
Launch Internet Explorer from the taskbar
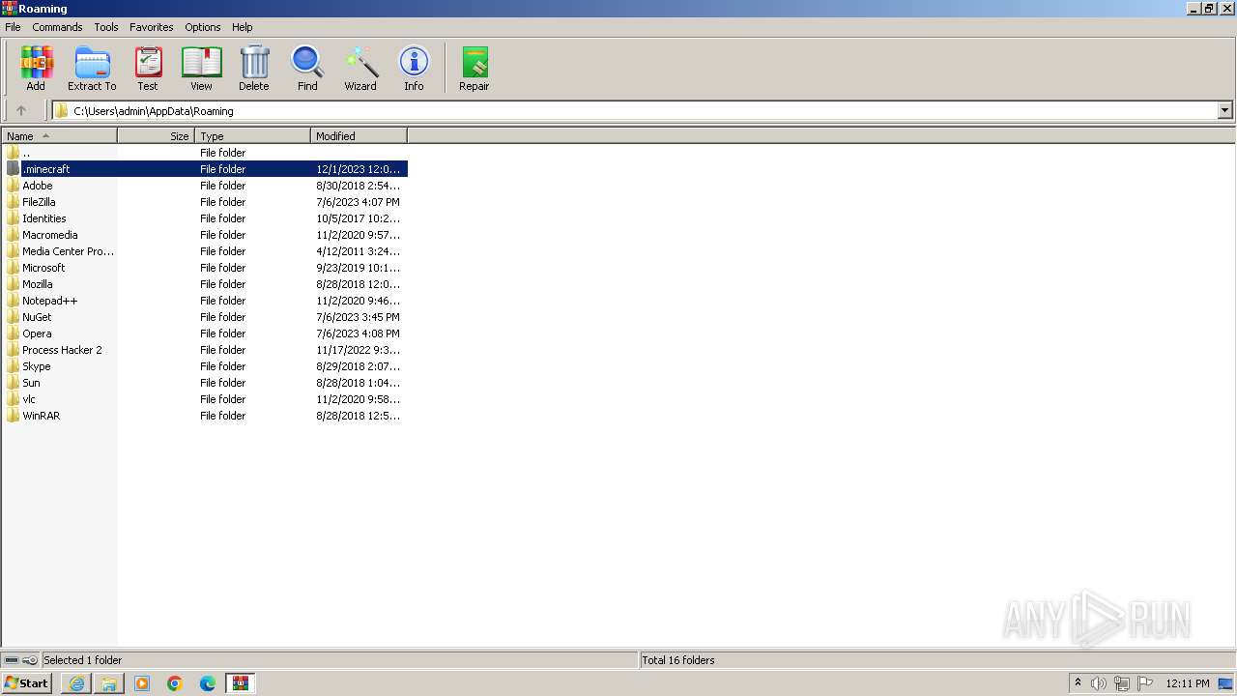[76, 683]
